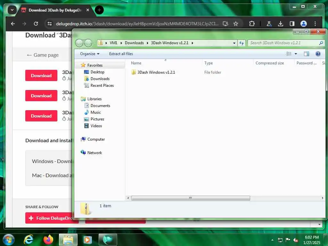Click the Chrome forward arrow
The width and height of the screenshot is (328, 246).
[x=24, y=24]
